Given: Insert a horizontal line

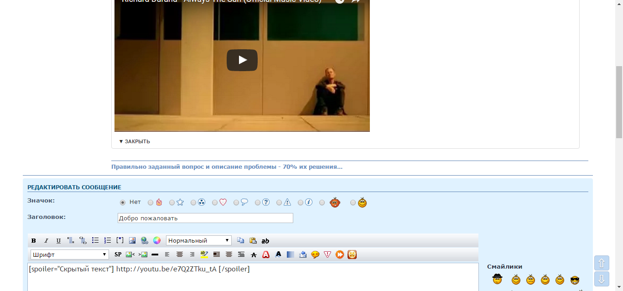Looking at the screenshot, I should pos(155,255).
